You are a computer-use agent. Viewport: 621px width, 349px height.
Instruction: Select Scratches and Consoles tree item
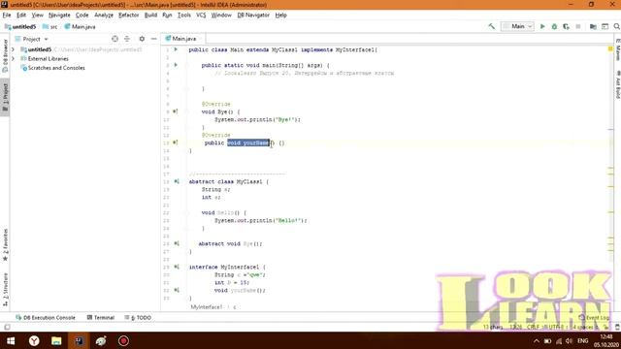(53, 68)
